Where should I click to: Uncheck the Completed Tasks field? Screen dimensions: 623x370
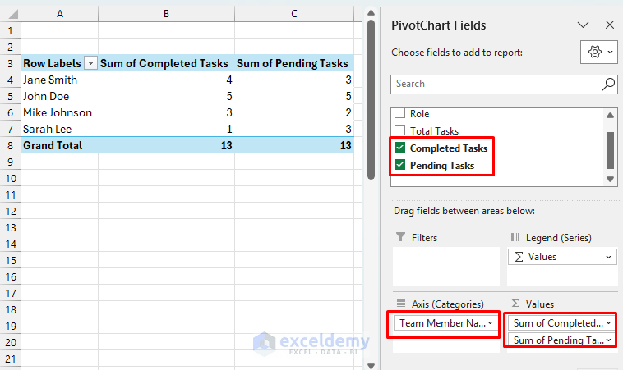click(x=400, y=148)
